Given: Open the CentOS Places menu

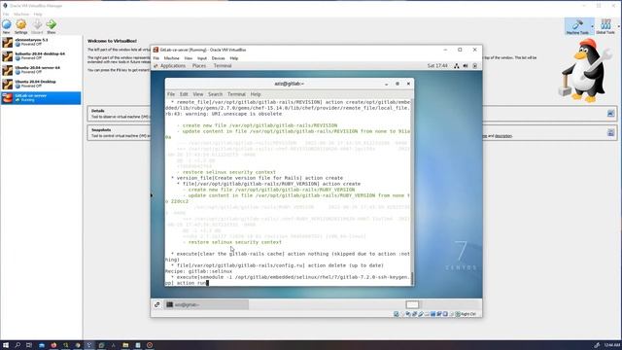Looking at the screenshot, I should click(199, 66).
